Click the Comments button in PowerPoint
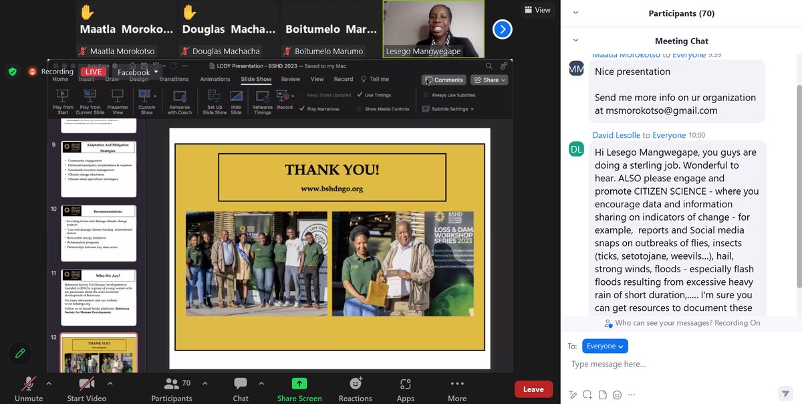The image size is (802, 404). [x=444, y=80]
